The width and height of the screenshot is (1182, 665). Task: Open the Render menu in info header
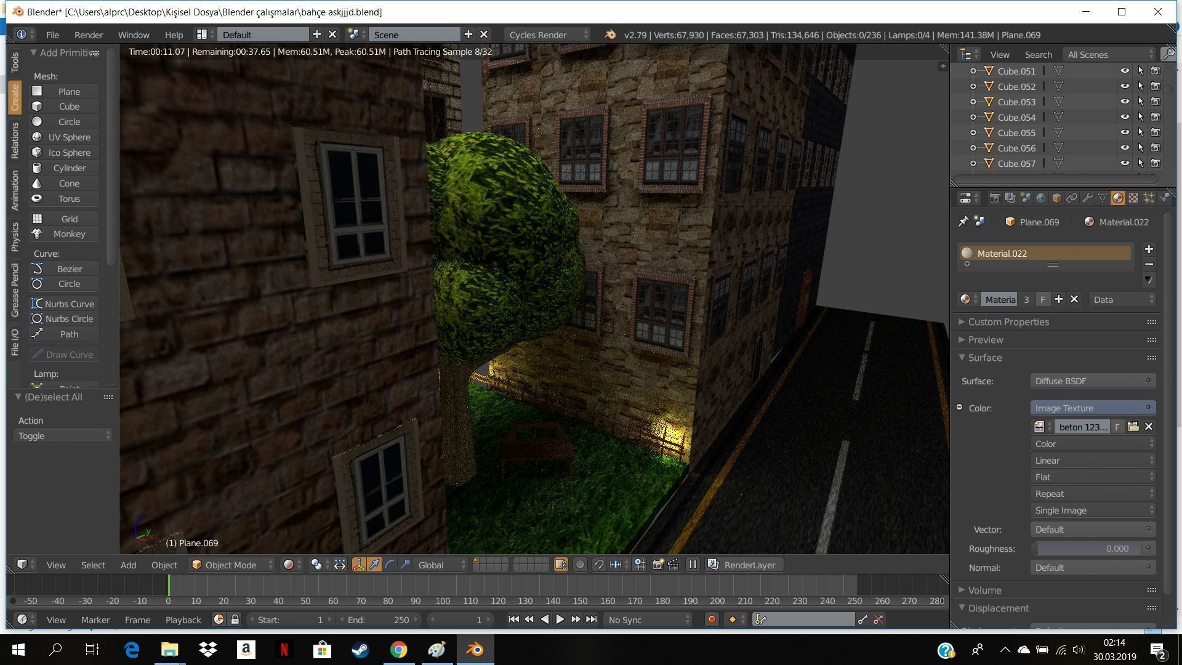pos(89,34)
